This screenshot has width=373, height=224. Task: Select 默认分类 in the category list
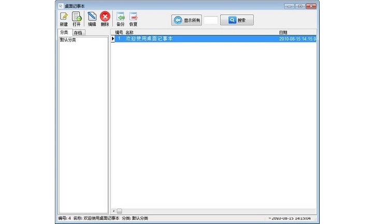coord(68,39)
